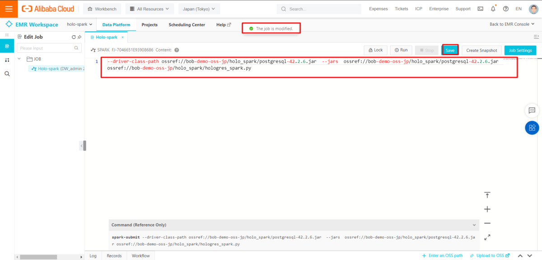The image size is (542, 260).
Task: Select Holo-spark job in tree
Action: pyautogui.click(x=56, y=69)
